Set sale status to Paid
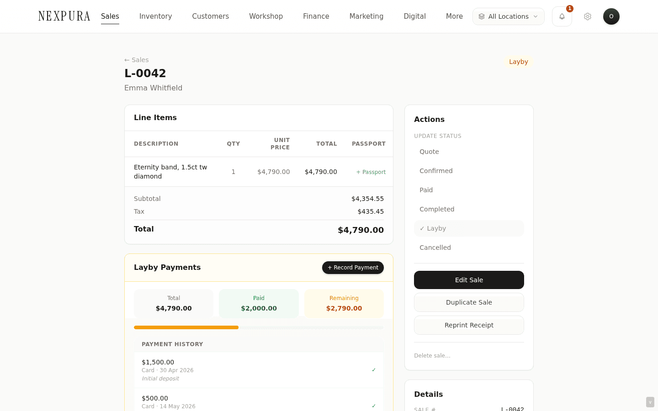The width and height of the screenshot is (658, 411). 469,190
